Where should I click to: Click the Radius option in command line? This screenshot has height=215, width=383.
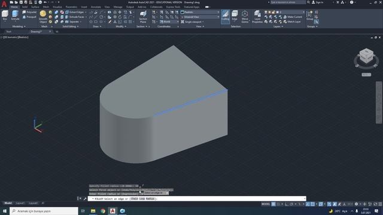click(x=150, y=199)
